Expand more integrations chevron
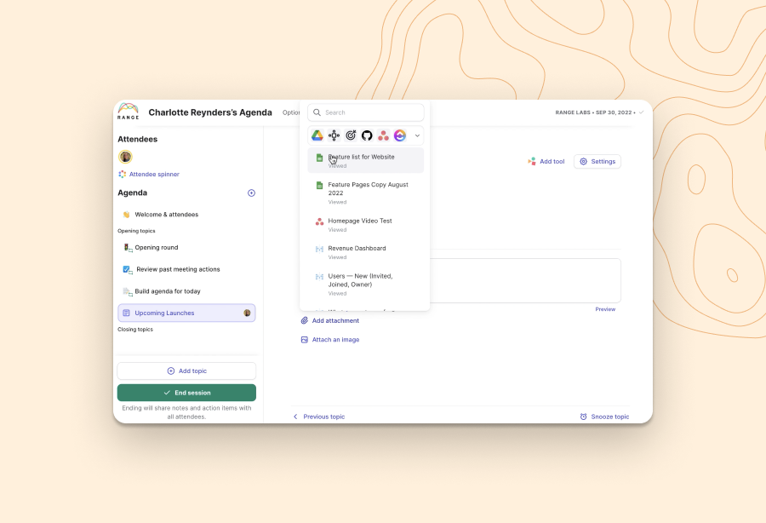766x523 pixels. [x=417, y=136]
